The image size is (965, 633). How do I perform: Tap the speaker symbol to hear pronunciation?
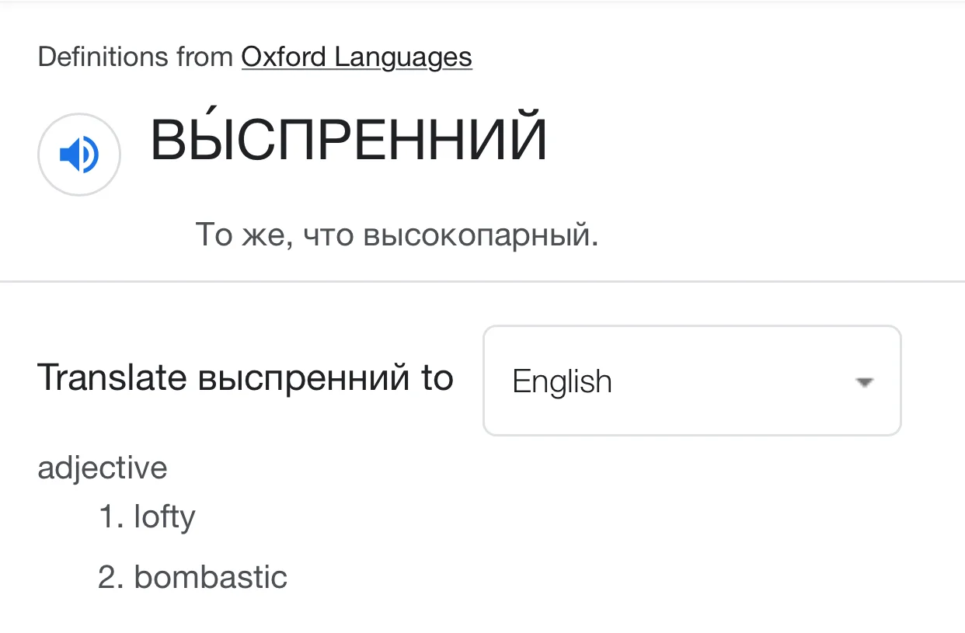pyautogui.click(x=78, y=154)
